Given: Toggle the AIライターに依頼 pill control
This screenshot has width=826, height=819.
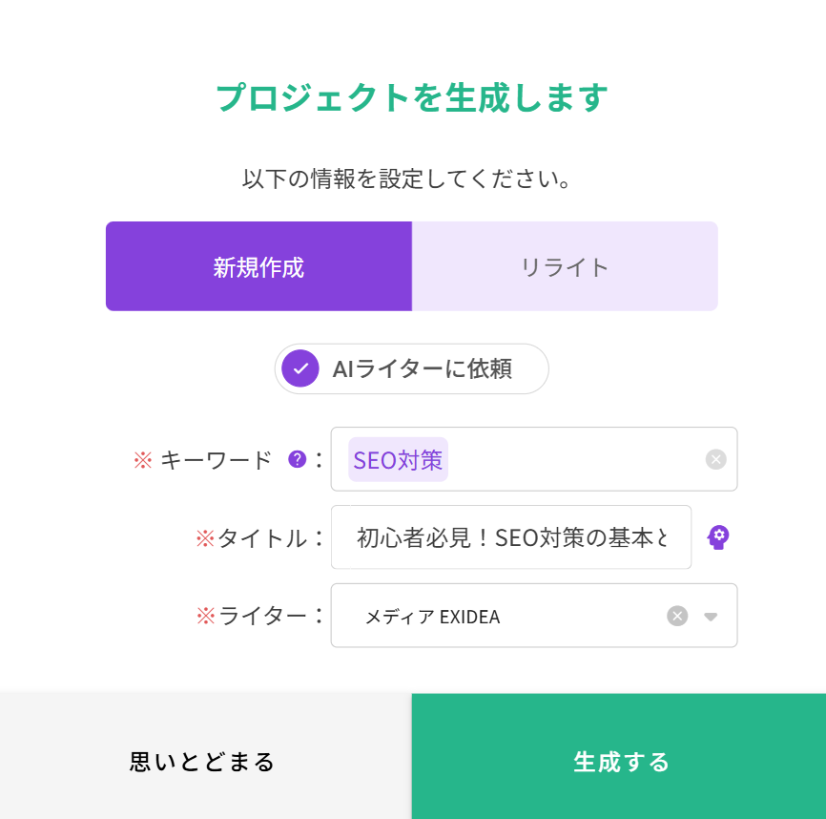Looking at the screenshot, I should 411,368.
